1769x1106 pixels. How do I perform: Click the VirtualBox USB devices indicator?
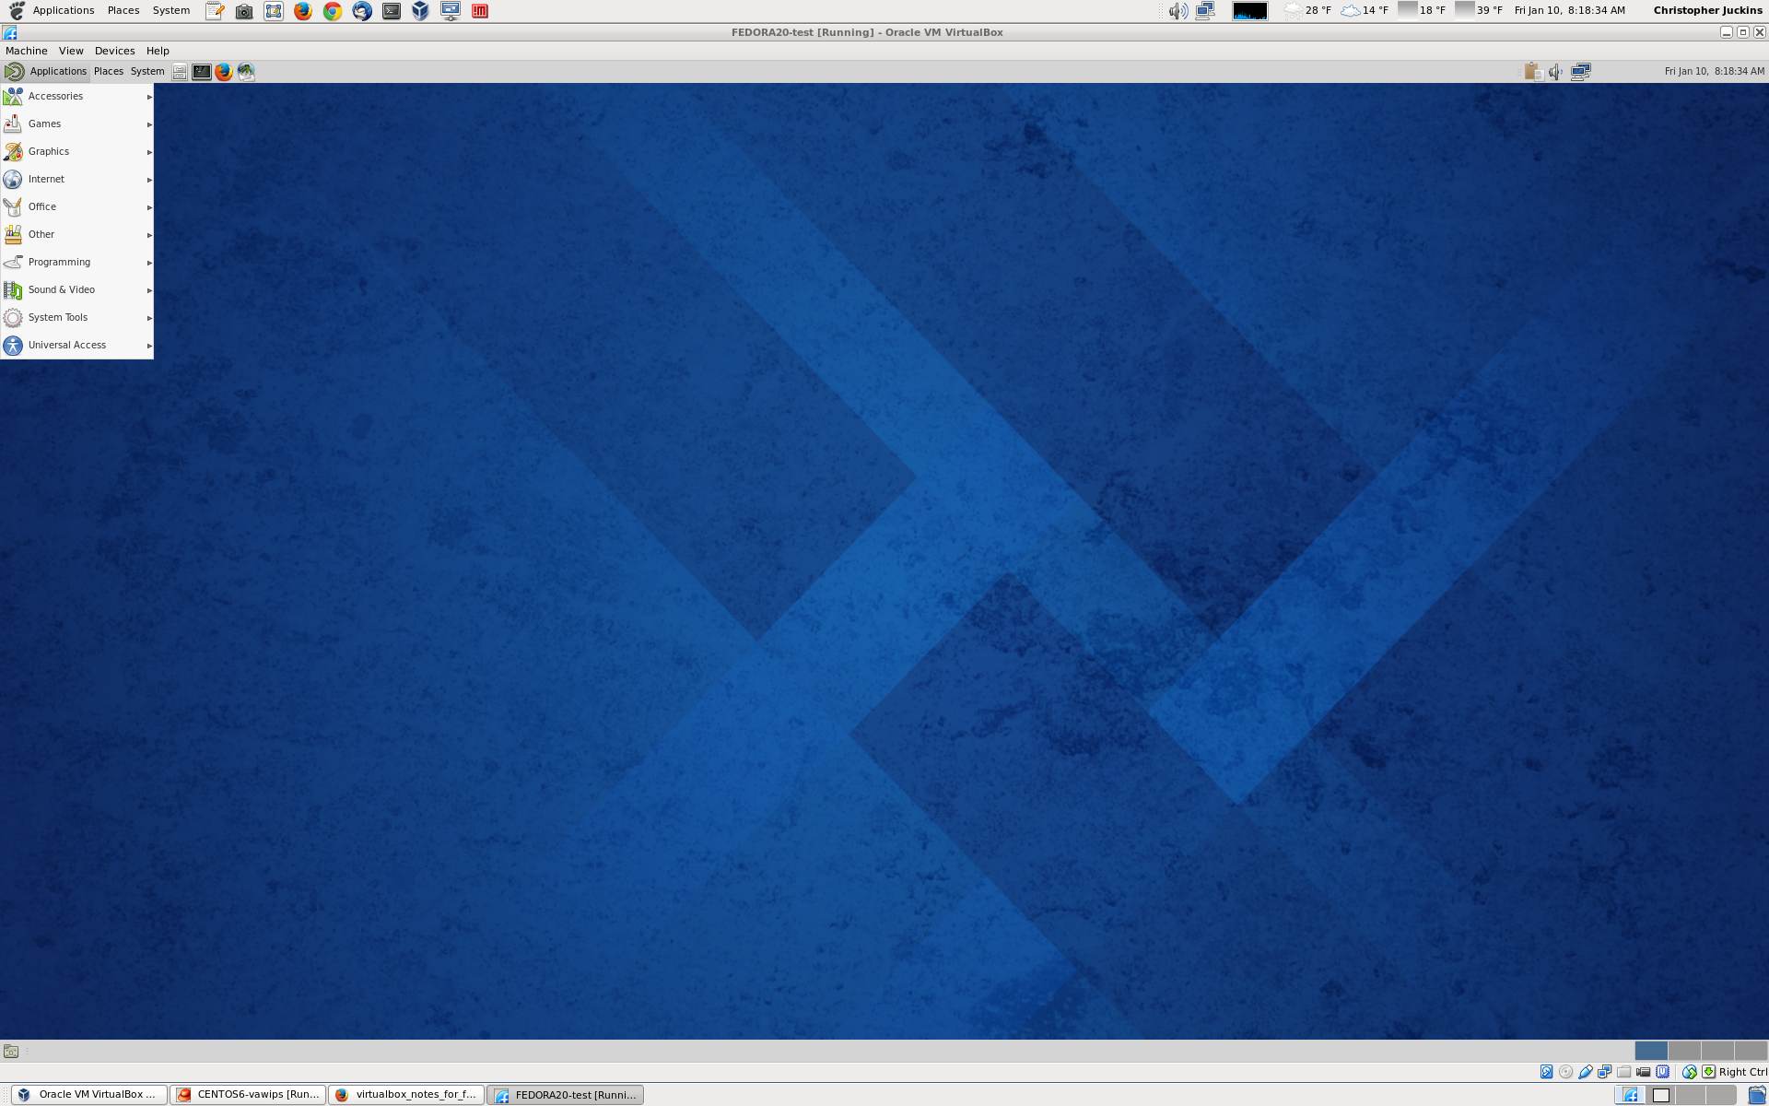click(x=1585, y=1072)
